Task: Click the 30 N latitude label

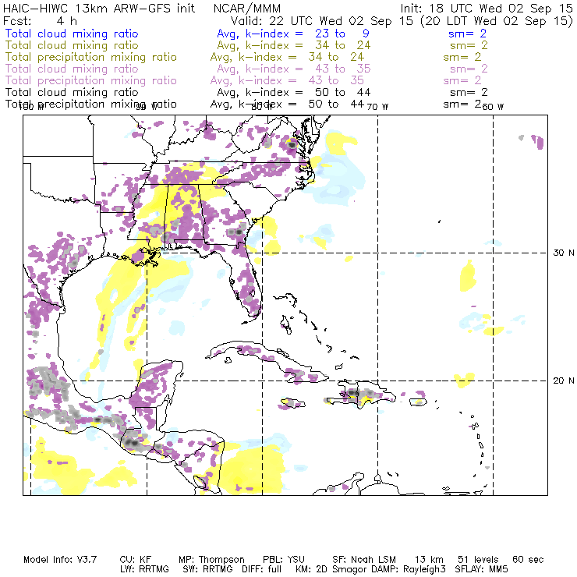Action: coord(564,253)
